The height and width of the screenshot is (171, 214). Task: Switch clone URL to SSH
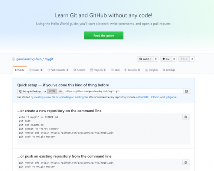point(60,91)
